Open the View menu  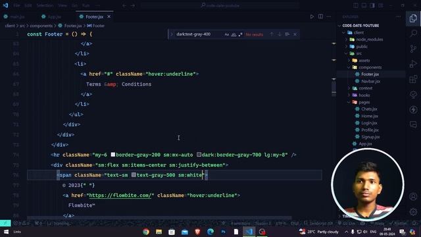pyautogui.click(x=62, y=5)
